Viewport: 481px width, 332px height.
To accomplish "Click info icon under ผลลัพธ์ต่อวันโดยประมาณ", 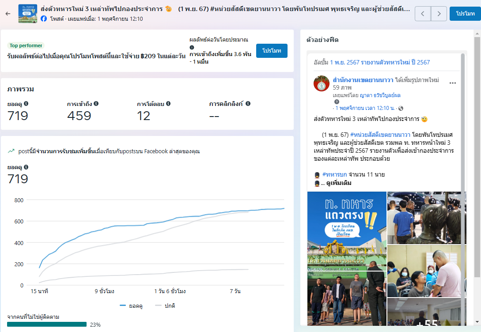I will click(x=192, y=47).
